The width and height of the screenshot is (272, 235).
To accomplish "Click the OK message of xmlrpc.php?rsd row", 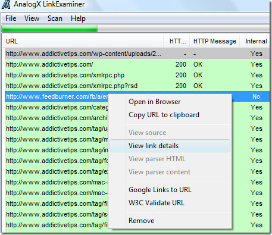I will click(x=198, y=86).
